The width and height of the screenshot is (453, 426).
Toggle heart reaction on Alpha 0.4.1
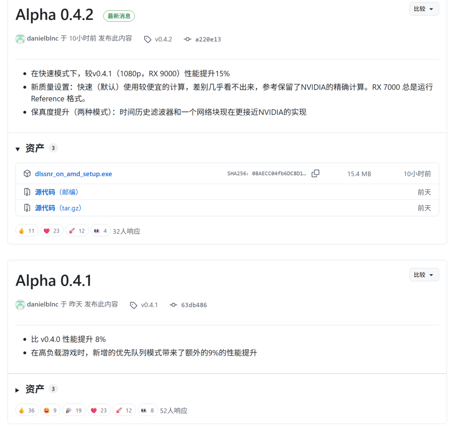click(x=99, y=410)
